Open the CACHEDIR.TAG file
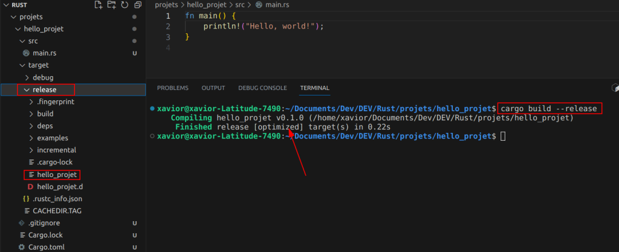 coord(57,211)
